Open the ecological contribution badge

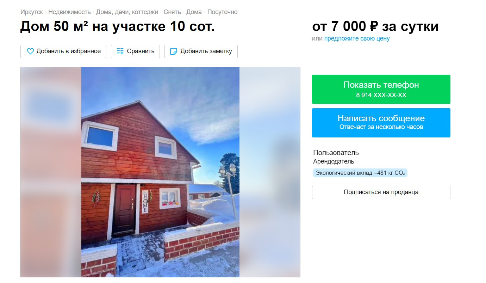[x=360, y=173]
